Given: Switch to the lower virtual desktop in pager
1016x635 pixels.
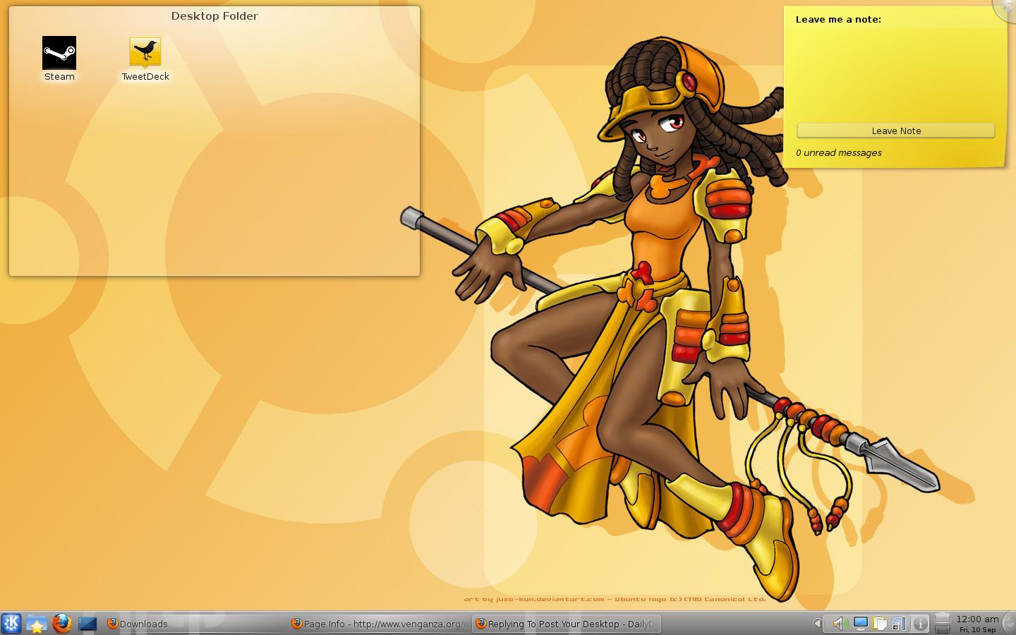Looking at the screenshot, I should point(943,629).
